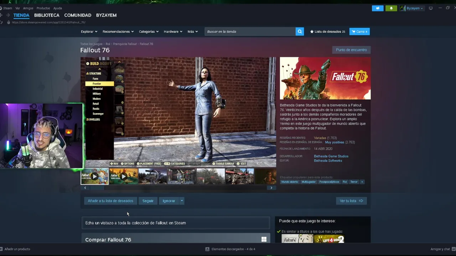Open the Muy positivas reviews link
Image resolution: width=456 pixels, height=256 pixels.
[x=335, y=142]
